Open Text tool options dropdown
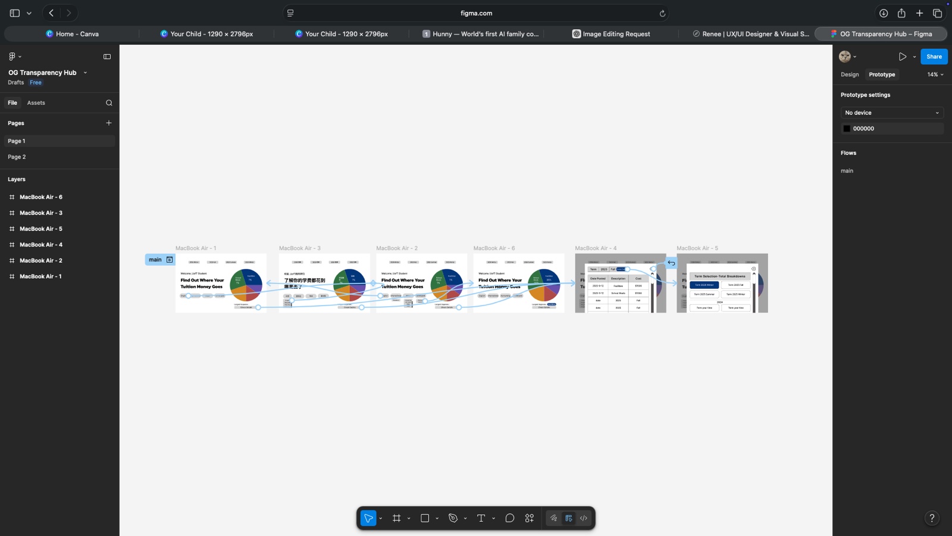The height and width of the screenshot is (536, 952). [x=494, y=519]
